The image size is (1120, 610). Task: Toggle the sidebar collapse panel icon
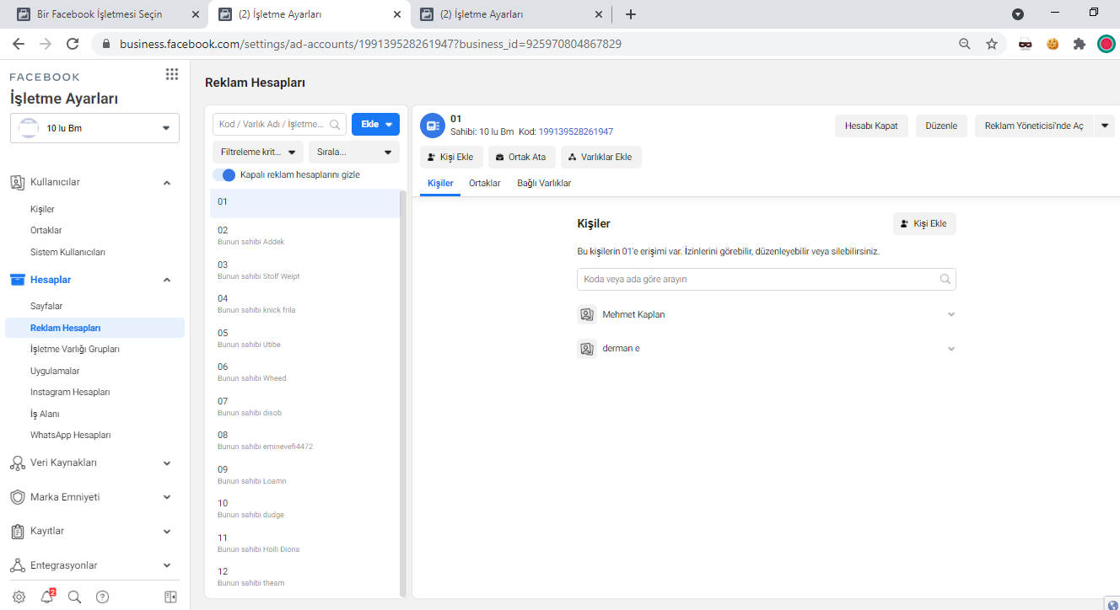[x=170, y=597]
